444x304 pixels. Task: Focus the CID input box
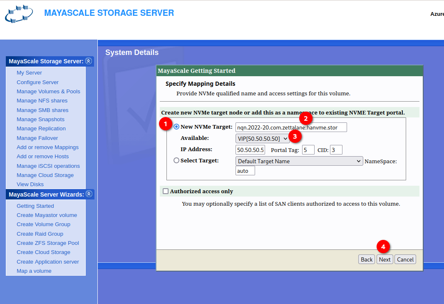[336, 150]
